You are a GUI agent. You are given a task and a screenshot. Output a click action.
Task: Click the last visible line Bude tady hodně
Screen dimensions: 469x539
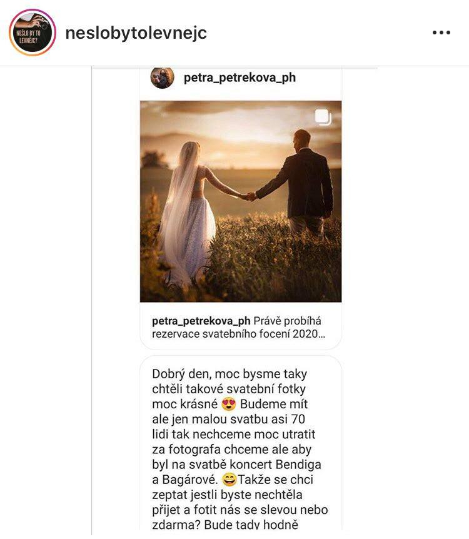coord(225,525)
